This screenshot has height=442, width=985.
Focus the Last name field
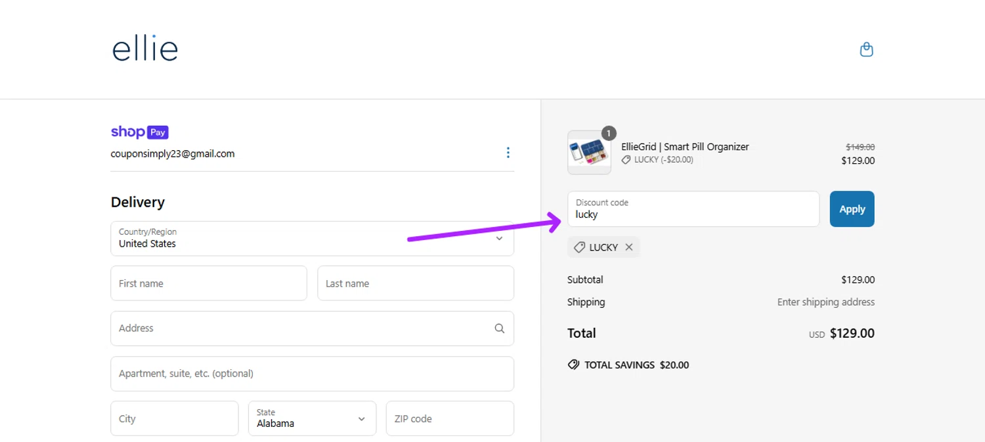[x=416, y=283]
